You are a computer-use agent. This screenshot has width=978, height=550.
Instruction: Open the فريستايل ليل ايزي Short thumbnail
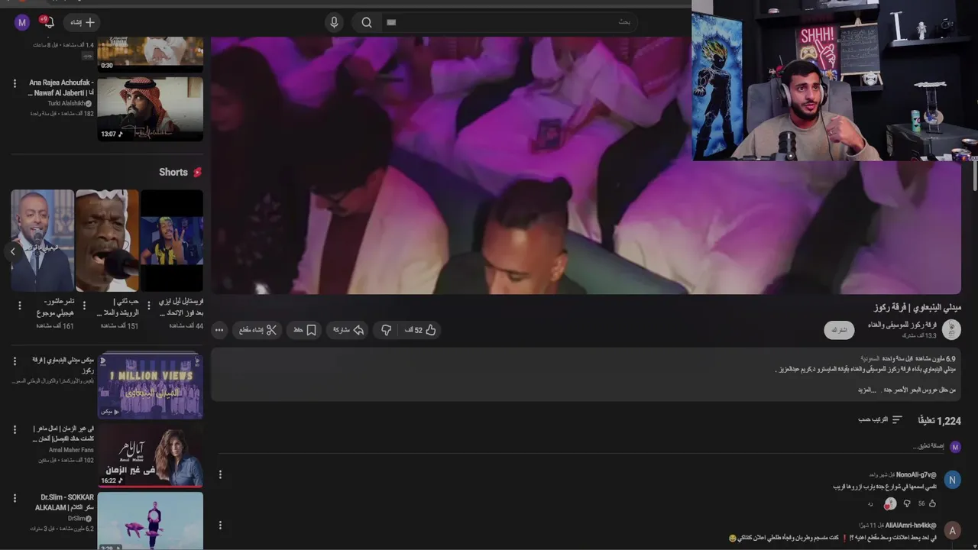pos(172,241)
